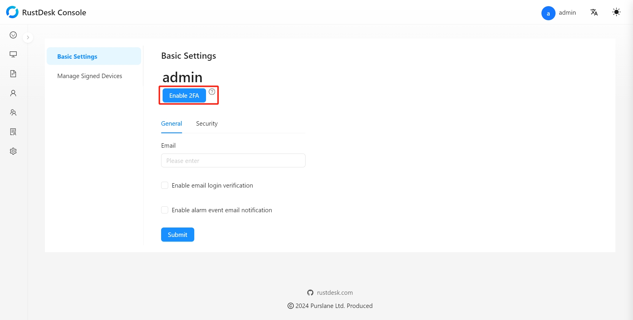The image size is (633, 320).
Task: Open the Users person icon in sidebar
Action: tap(13, 93)
